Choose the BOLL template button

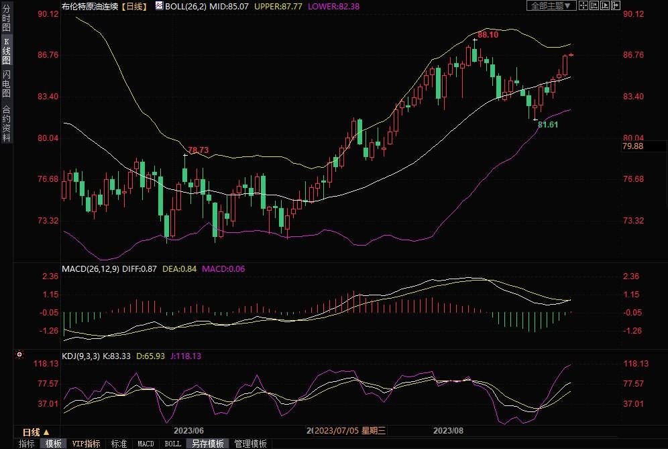pyautogui.click(x=172, y=444)
